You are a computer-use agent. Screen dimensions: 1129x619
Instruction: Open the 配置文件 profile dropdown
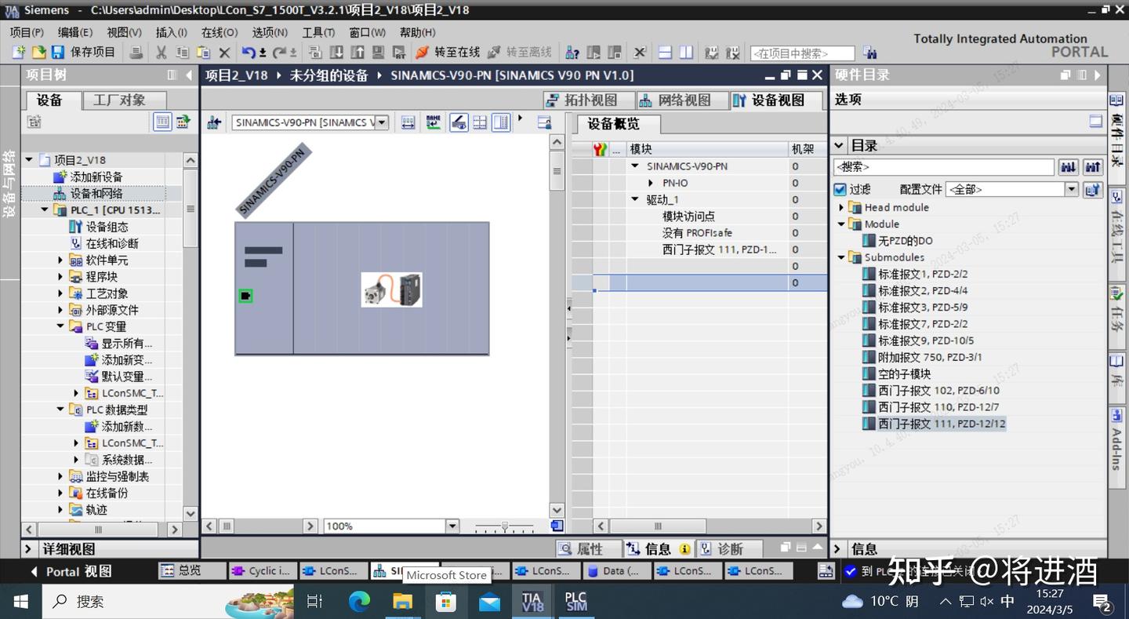pyautogui.click(x=1071, y=190)
